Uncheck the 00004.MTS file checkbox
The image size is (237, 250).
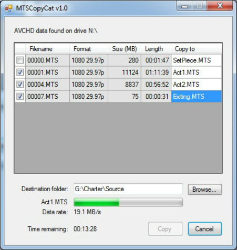(x=20, y=85)
